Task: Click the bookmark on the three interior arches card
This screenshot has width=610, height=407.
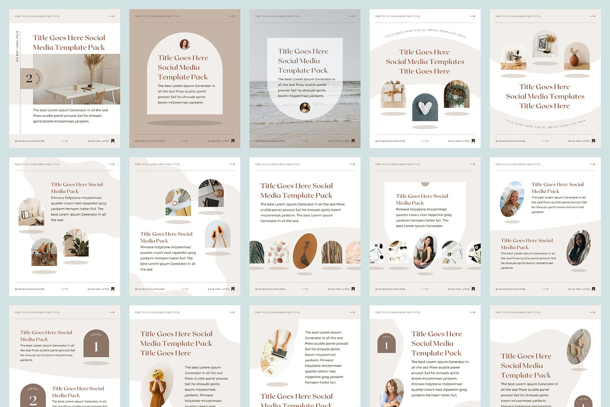Action: pos(113,289)
